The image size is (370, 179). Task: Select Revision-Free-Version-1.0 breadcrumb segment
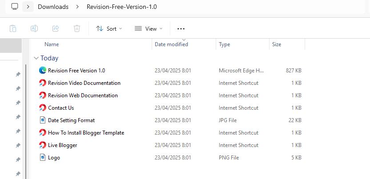[122, 7]
